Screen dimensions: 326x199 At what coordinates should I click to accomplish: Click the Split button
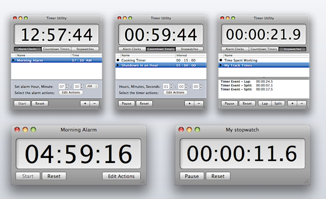[x=278, y=104]
